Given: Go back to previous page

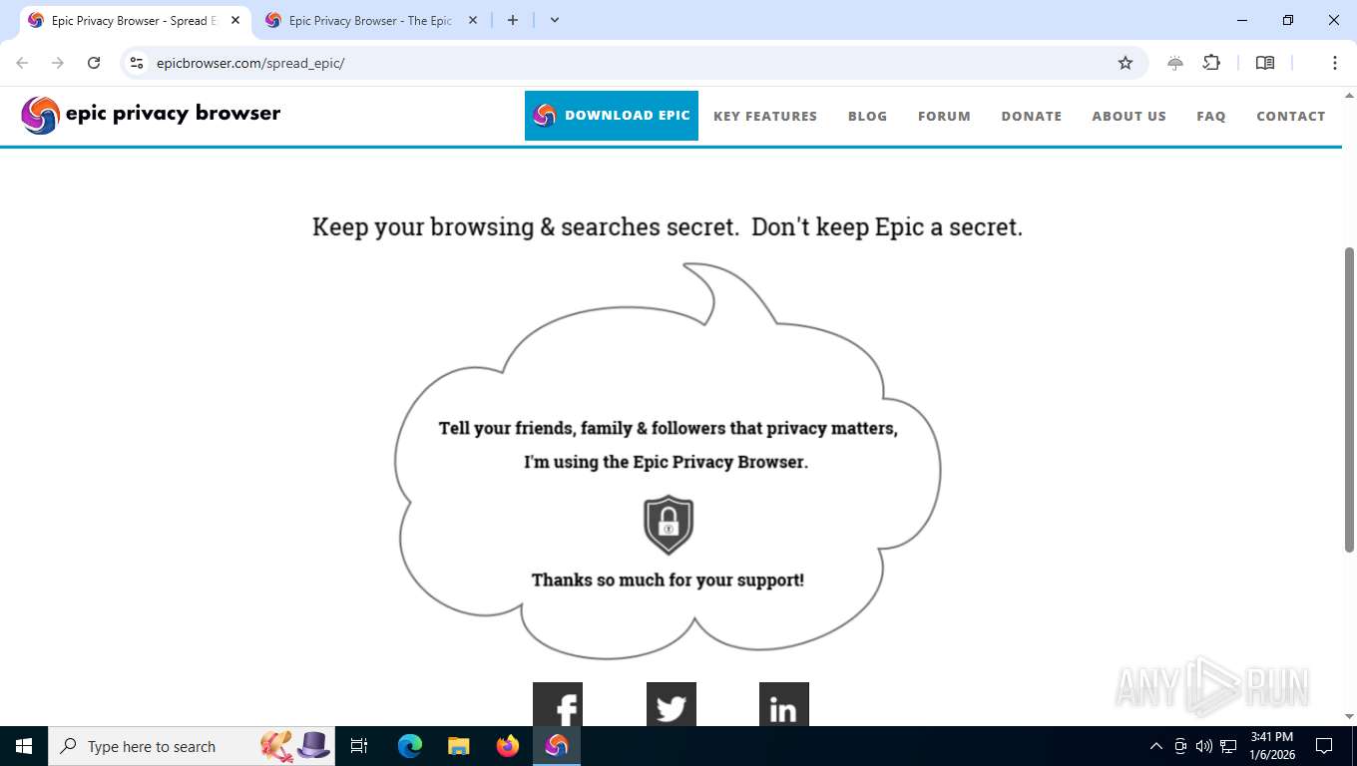Looking at the screenshot, I should (22, 63).
